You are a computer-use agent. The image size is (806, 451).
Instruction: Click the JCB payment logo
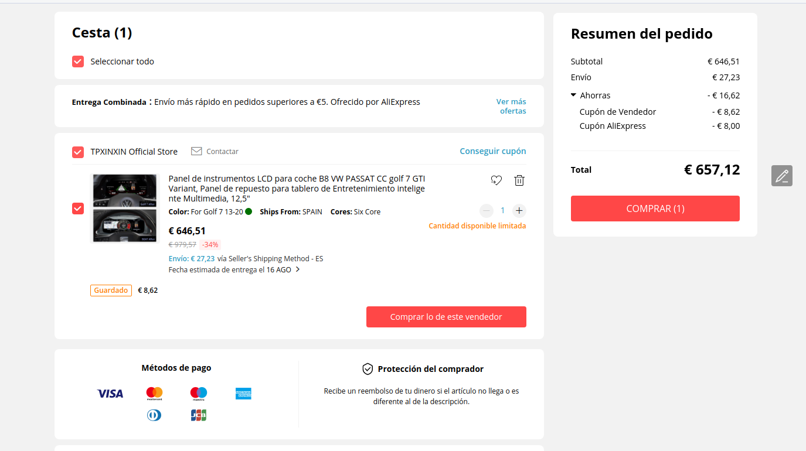199,415
